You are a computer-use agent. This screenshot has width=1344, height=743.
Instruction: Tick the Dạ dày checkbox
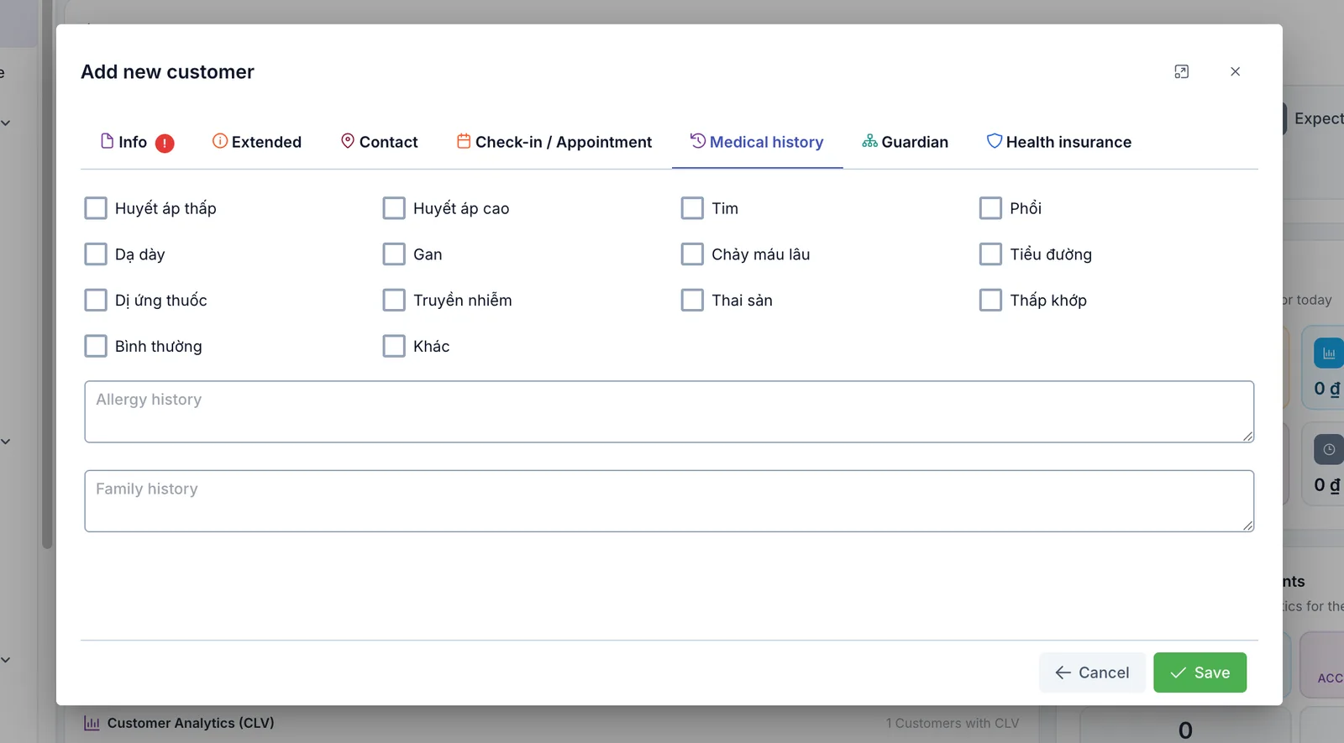[x=96, y=254]
